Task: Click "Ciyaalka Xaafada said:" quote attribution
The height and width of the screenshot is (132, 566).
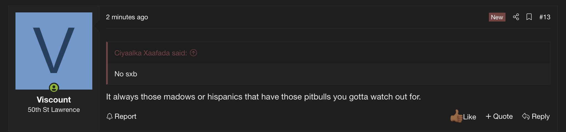Action: point(151,53)
